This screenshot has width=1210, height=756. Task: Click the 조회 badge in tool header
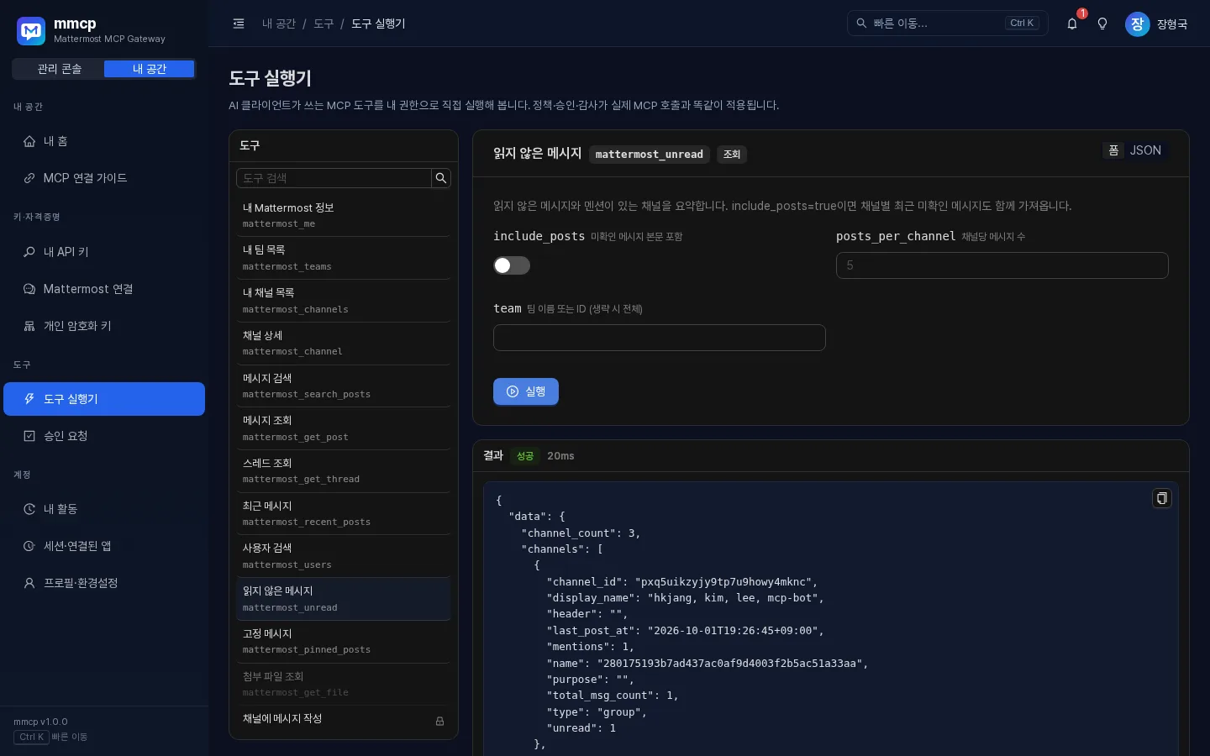point(732,155)
